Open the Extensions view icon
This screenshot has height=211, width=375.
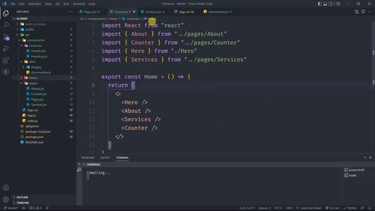click(x=6, y=60)
